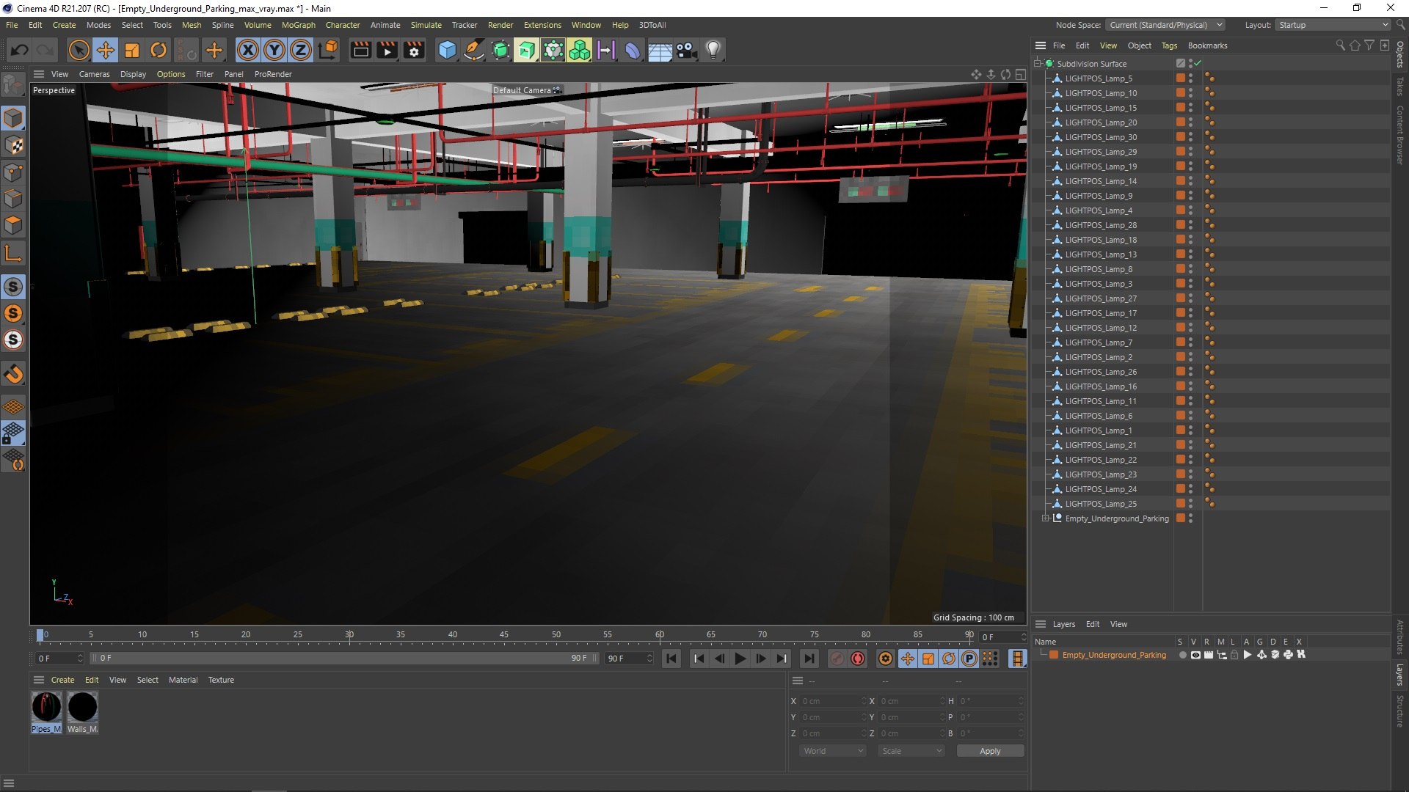Switch to Texture mode
Screen dimensions: 1409x792
13,145
